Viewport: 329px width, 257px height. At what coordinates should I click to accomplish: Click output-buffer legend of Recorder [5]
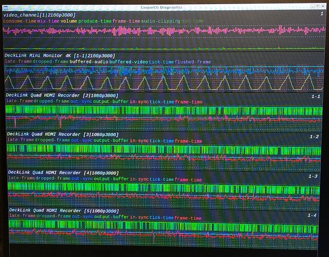click(x=112, y=217)
